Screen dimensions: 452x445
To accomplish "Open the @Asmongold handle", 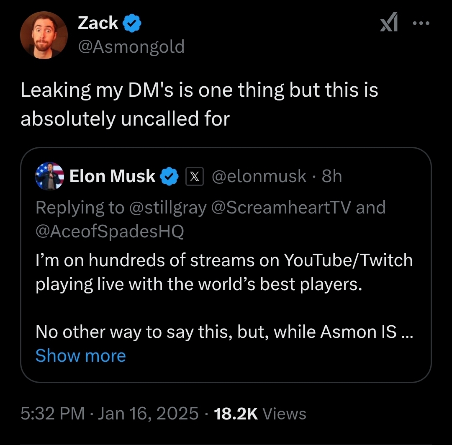I will (x=131, y=46).
